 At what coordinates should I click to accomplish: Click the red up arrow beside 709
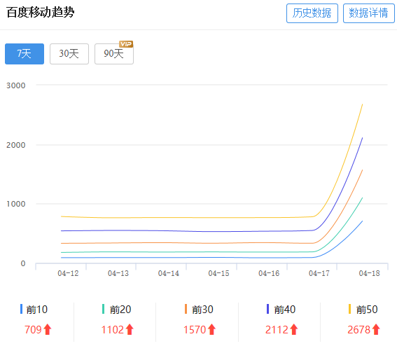click(48, 329)
